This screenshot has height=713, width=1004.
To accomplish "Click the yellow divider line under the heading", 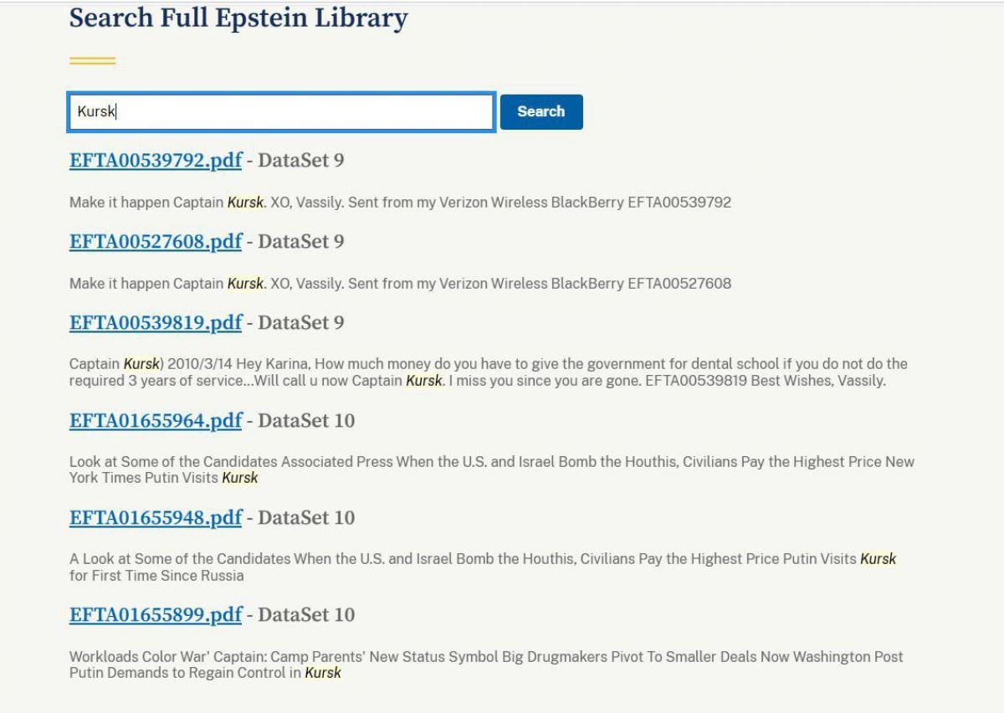I will pyautogui.click(x=92, y=60).
